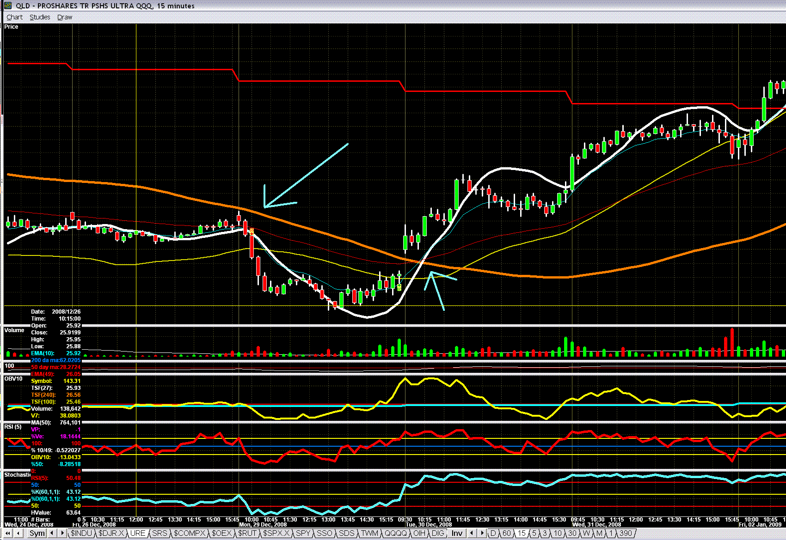This screenshot has width=786, height=540.
Task: Select the TWM symbol tab
Action: tap(369, 533)
